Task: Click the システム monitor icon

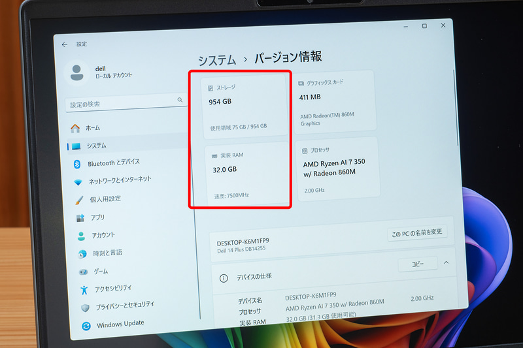Action: (x=76, y=146)
